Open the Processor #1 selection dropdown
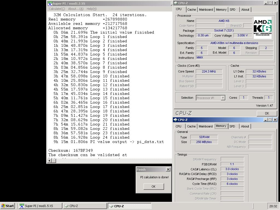Viewport: 280px width, 210px height. tap(223, 98)
